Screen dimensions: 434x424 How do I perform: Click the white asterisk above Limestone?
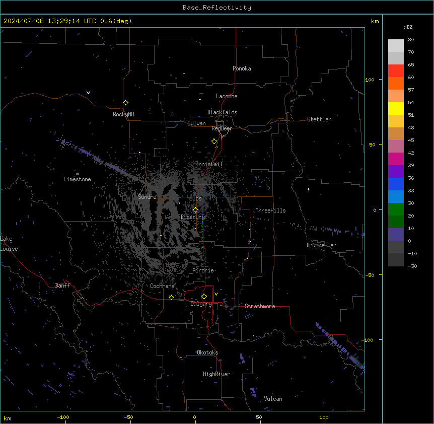pos(77,174)
